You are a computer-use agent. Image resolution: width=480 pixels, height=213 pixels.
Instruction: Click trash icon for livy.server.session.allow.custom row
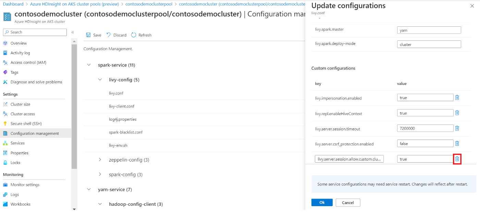[457, 159]
